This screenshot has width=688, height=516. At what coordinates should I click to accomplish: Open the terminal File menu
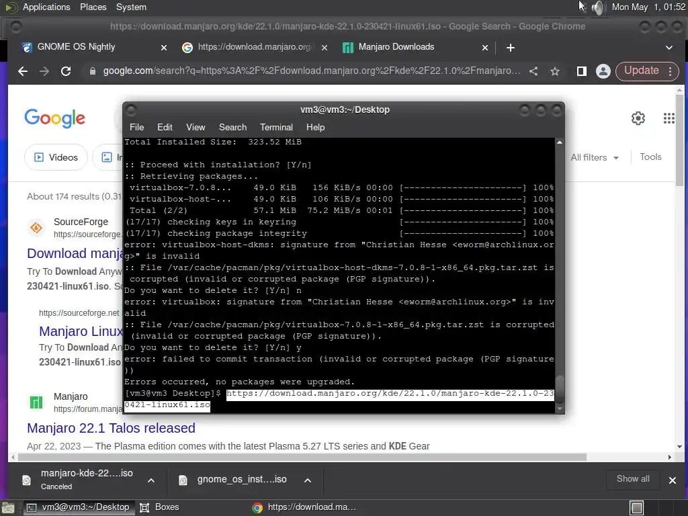(136, 127)
